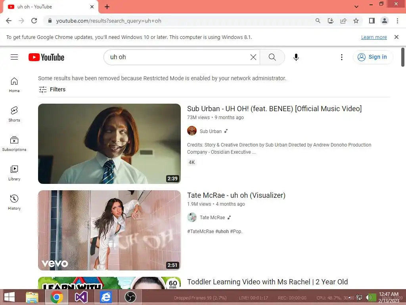406x305 pixels.
Task: Click the Sign in button
Action: [x=372, y=57]
